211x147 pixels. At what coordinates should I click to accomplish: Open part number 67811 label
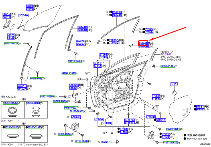(x=174, y=84)
